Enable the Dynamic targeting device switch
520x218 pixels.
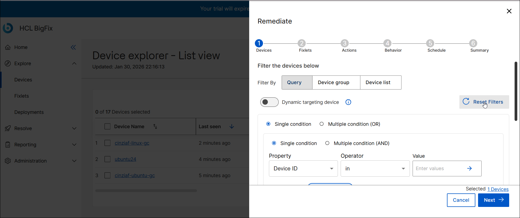coord(269,102)
